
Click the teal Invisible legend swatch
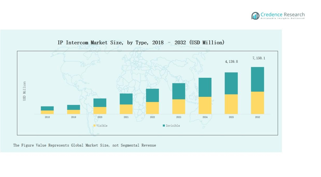pyautogui.click(x=164, y=126)
